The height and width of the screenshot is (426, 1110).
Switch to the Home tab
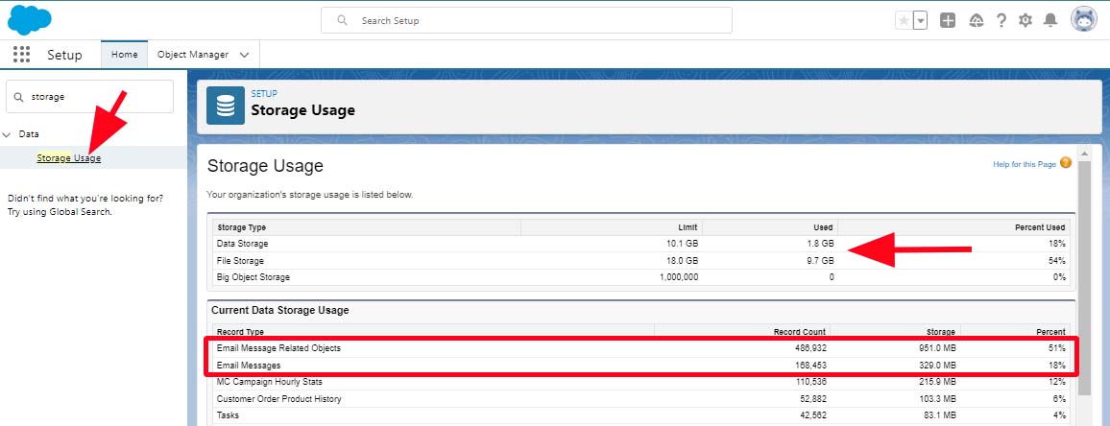(x=125, y=55)
